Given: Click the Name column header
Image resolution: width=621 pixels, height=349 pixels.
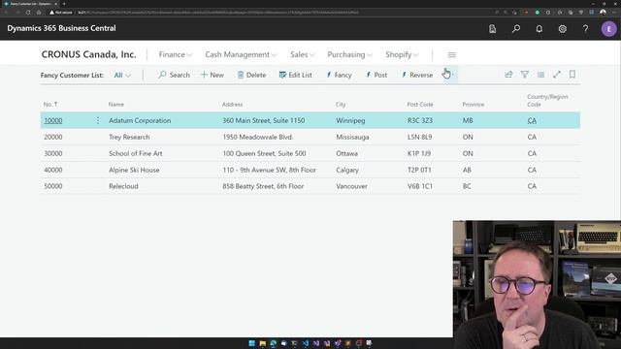Looking at the screenshot, I should (x=116, y=104).
